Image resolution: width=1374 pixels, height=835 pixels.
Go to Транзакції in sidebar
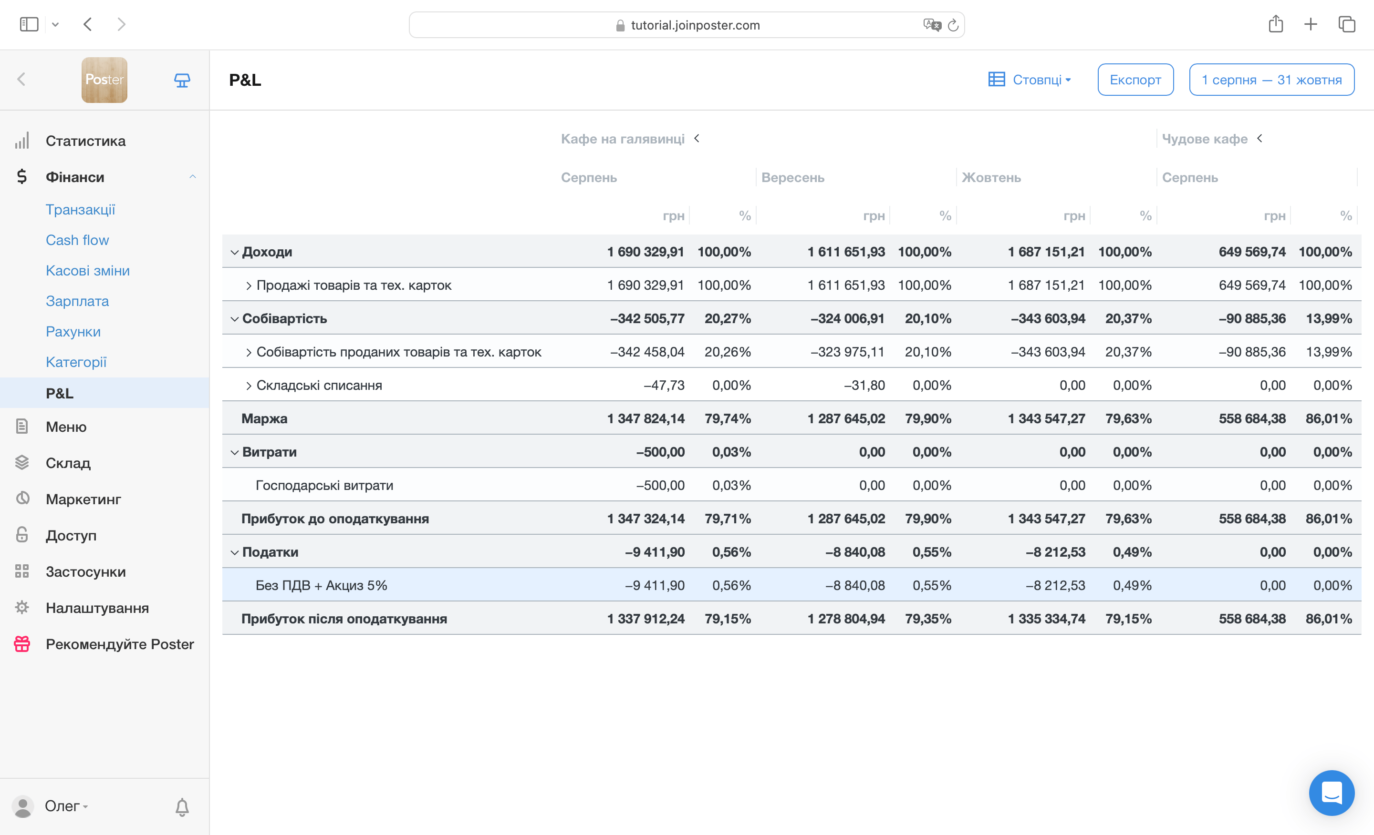(80, 209)
